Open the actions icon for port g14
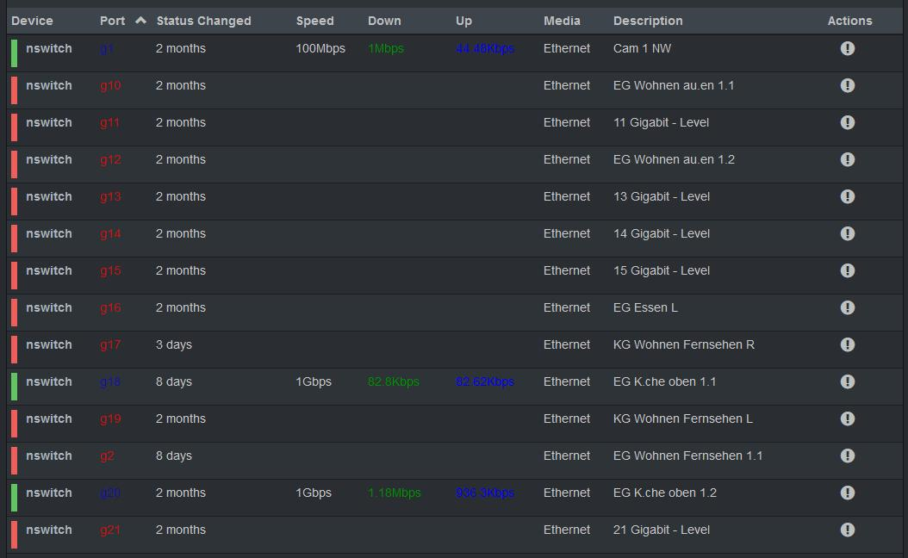This screenshot has height=558, width=908. pos(848,233)
